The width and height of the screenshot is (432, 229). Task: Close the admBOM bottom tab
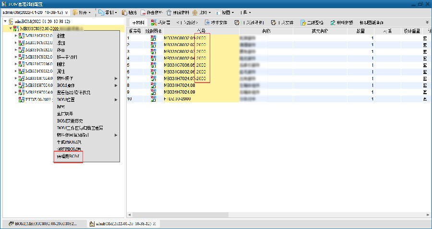(154, 224)
